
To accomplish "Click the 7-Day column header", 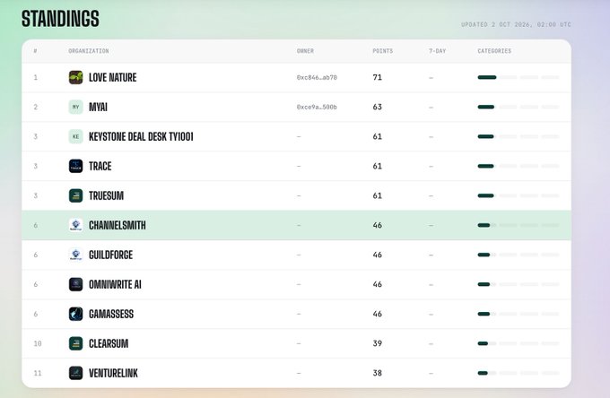I will point(438,51).
